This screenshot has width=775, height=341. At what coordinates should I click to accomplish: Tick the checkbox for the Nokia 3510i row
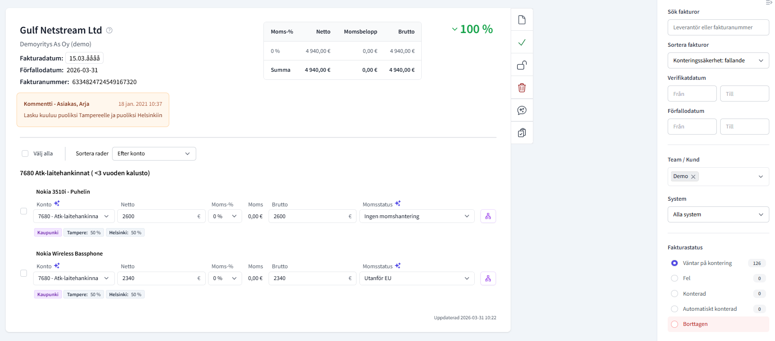coord(24,211)
